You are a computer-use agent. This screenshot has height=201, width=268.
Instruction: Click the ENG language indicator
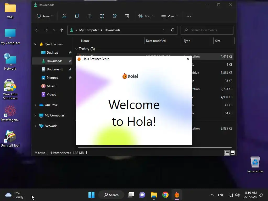coord(221,195)
